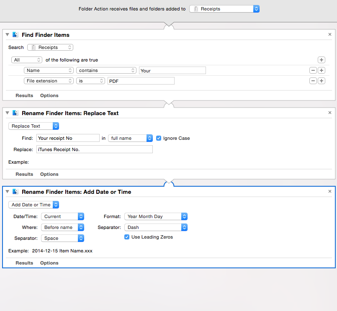Click 'Rename Finder Items: Replace Text' title
The image size is (337, 311).
tap(70, 113)
